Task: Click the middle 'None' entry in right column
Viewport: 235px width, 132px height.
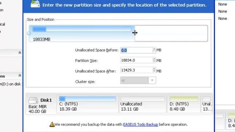Action: click(223, 11)
